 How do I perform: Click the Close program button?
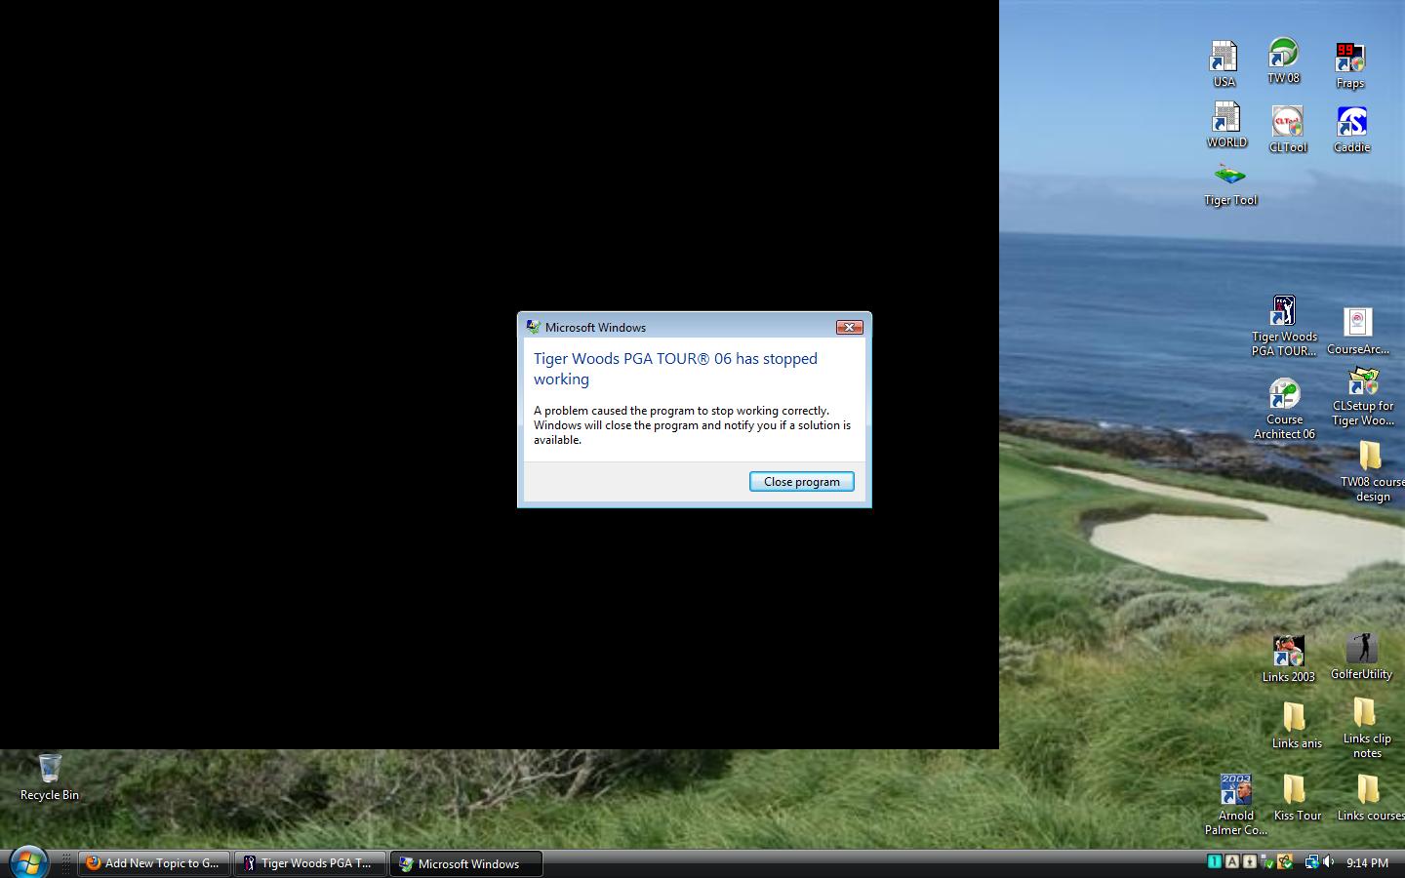tap(801, 481)
